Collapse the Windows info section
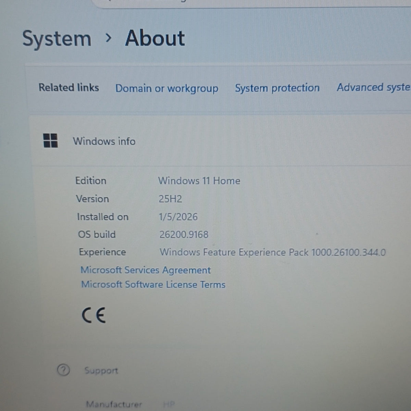 click(x=219, y=141)
